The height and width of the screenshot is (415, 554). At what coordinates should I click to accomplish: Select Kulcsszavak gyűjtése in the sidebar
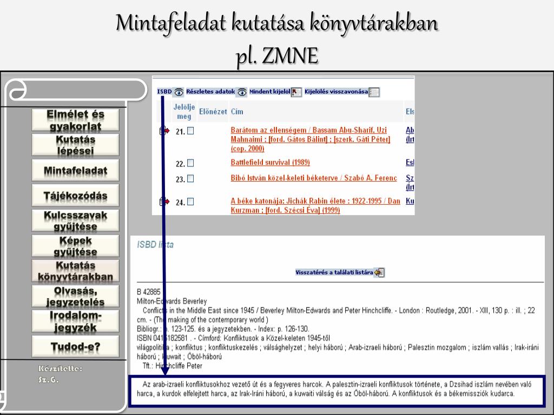75,220
